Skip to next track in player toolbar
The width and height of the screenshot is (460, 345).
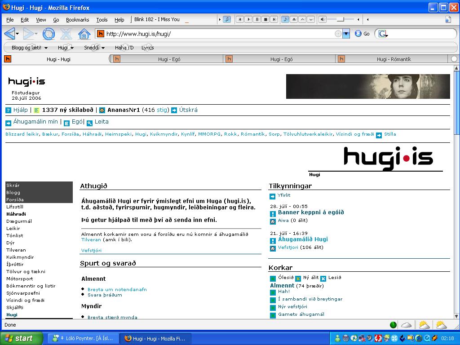click(274, 19)
